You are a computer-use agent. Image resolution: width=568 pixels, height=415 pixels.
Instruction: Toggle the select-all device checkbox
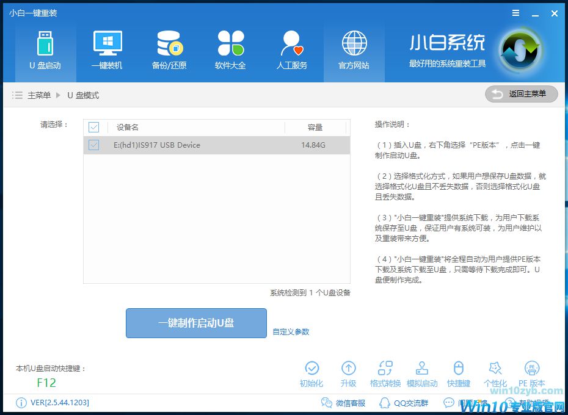(93, 127)
